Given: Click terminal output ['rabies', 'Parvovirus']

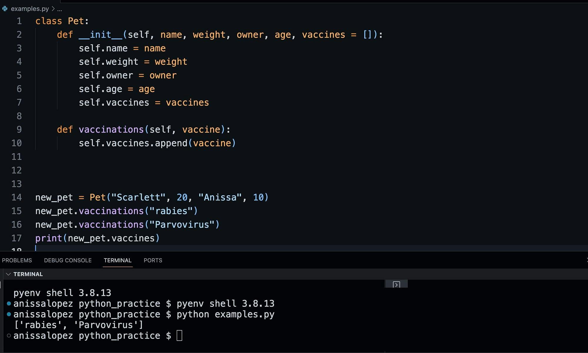Looking at the screenshot, I should point(78,325).
